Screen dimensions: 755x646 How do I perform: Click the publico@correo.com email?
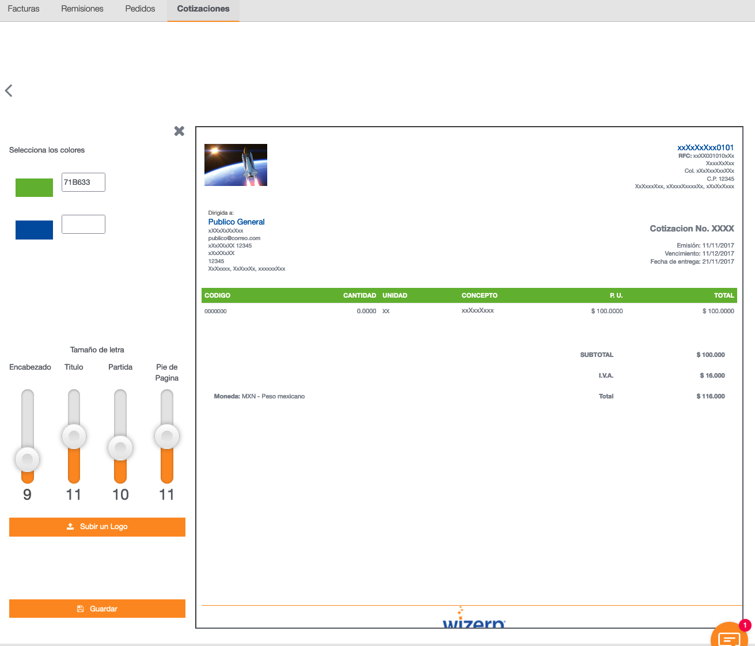(x=234, y=238)
